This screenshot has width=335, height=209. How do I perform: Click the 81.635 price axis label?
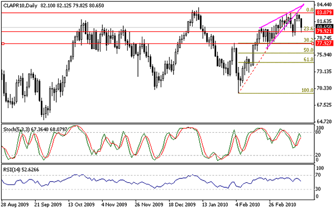click(x=324, y=21)
